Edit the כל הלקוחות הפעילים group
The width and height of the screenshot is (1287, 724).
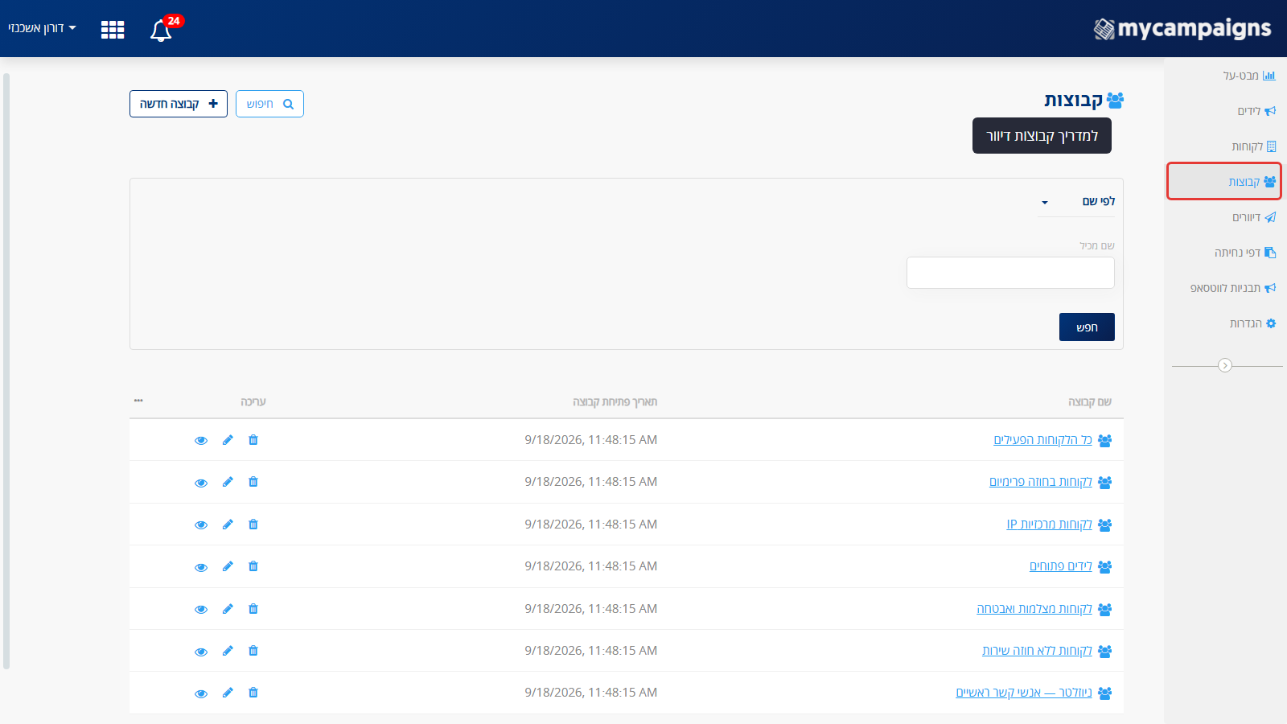click(228, 440)
